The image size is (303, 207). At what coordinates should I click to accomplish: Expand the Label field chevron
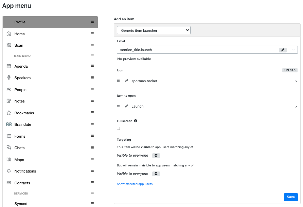pos(293,50)
